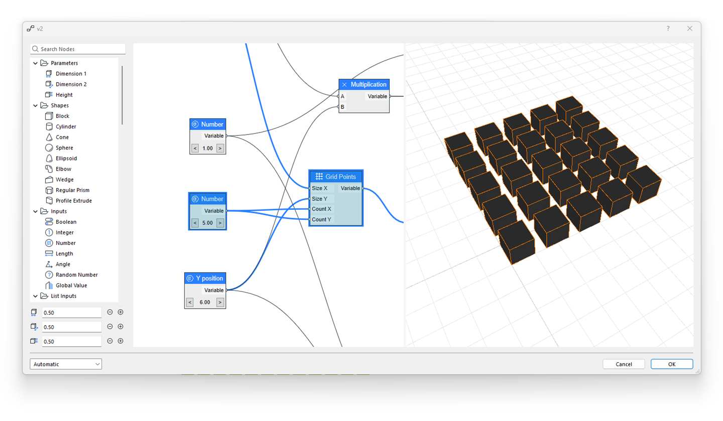Click the Multiplication node B input label
Image resolution: width=723 pixels, height=421 pixels.
pyautogui.click(x=343, y=106)
